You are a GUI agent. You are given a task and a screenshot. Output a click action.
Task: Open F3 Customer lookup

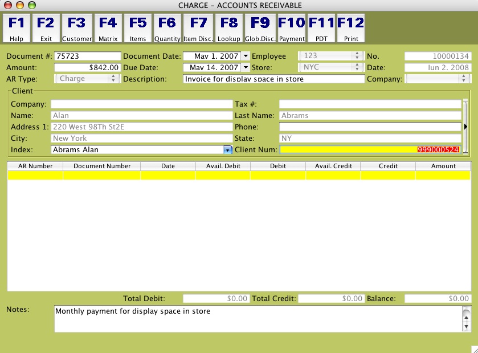pos(77,28)
